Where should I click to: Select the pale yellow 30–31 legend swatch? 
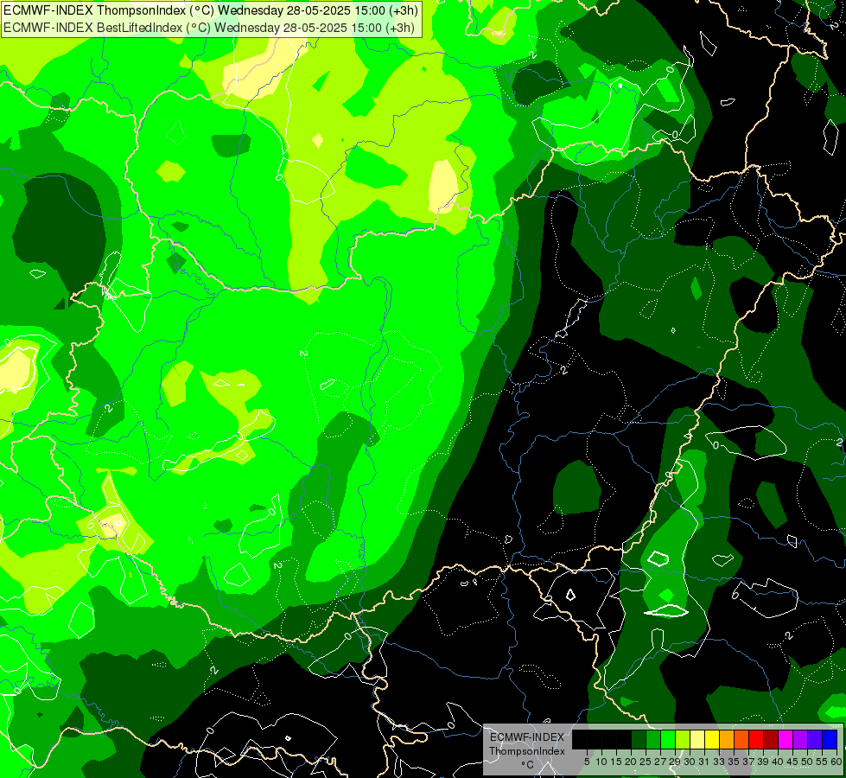[x=697, y=739]
